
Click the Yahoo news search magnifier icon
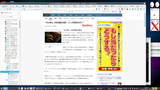pos(69,12)
